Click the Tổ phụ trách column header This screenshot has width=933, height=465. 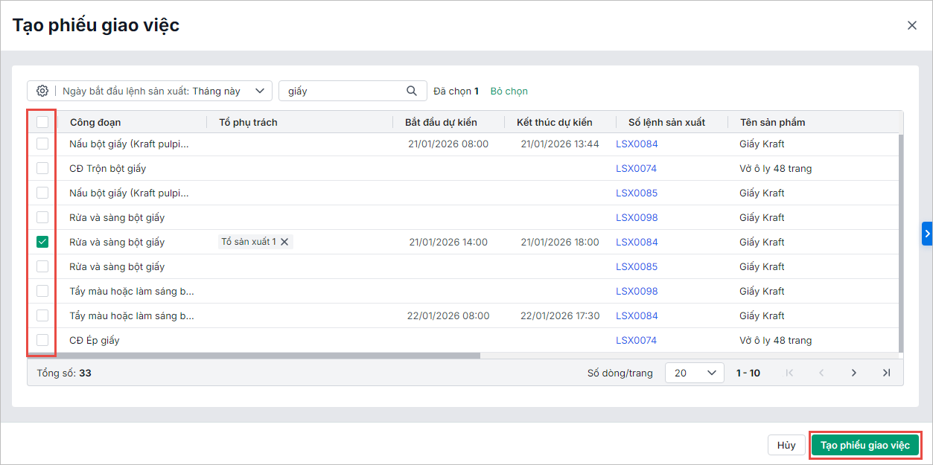pyautogui.click(x=248, y=122)
